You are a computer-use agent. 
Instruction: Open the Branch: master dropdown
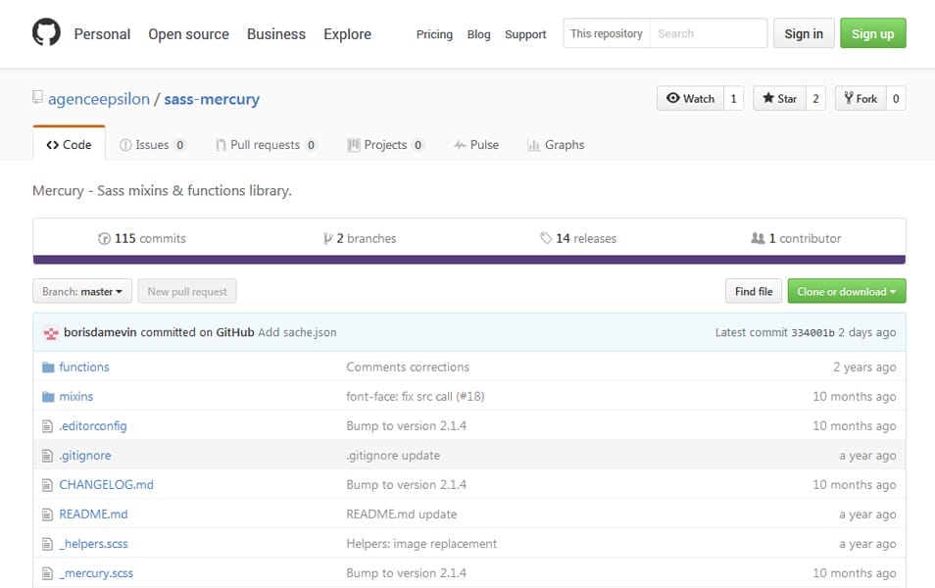tap(82, 291)
